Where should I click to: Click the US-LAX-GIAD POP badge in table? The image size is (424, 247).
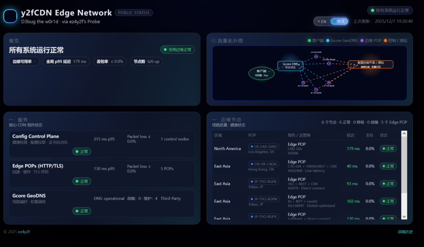(x=264, y=147)
